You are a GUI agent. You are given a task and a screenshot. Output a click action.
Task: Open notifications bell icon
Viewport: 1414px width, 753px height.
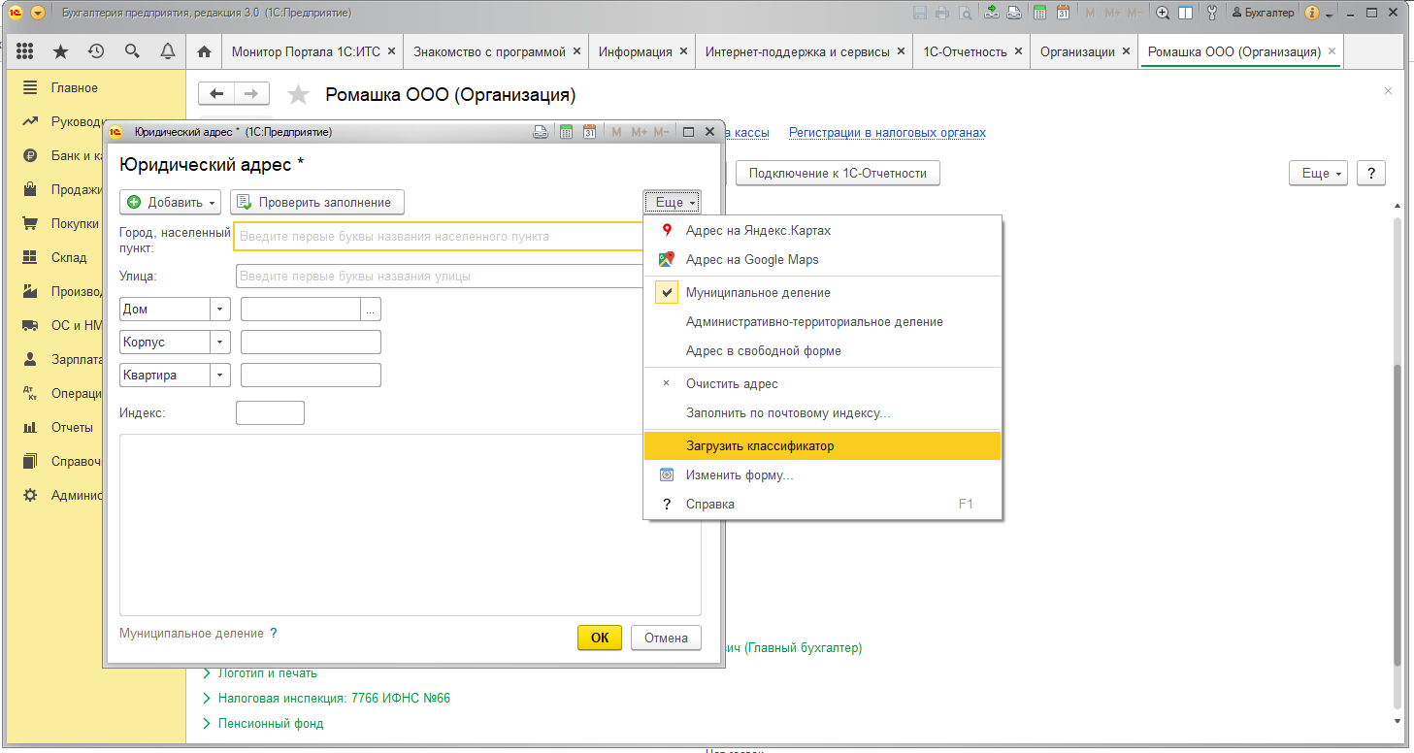coord(167,51)
